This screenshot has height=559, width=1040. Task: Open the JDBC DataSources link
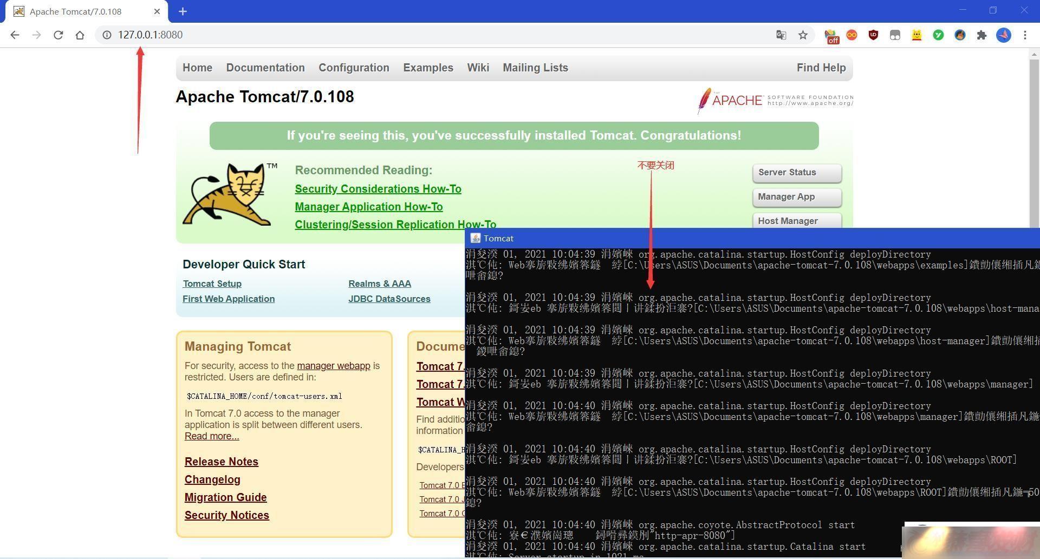click(389, 299)
